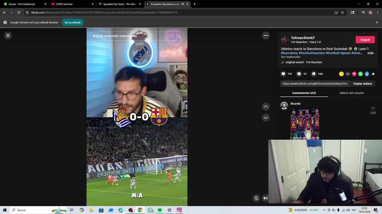Switch to Speedtest by Ookla tab
The image size is (382, 214).
pos(119,4)
